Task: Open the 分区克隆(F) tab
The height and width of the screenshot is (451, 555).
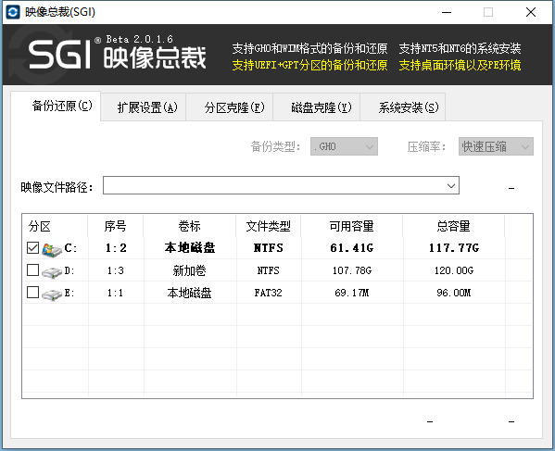Action: click(234, 107)
